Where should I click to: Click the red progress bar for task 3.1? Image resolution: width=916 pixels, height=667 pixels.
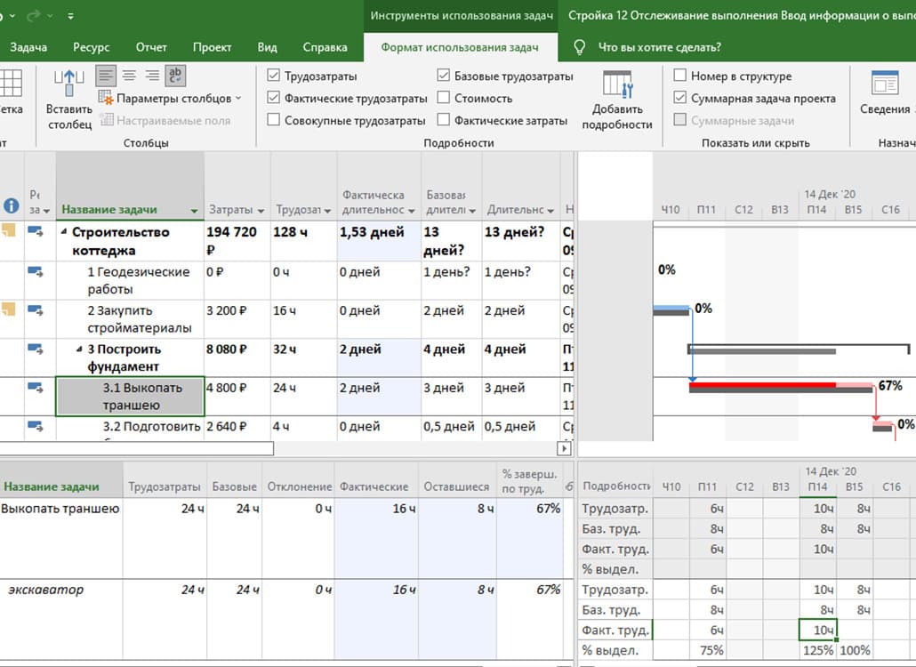coord(761,385)
